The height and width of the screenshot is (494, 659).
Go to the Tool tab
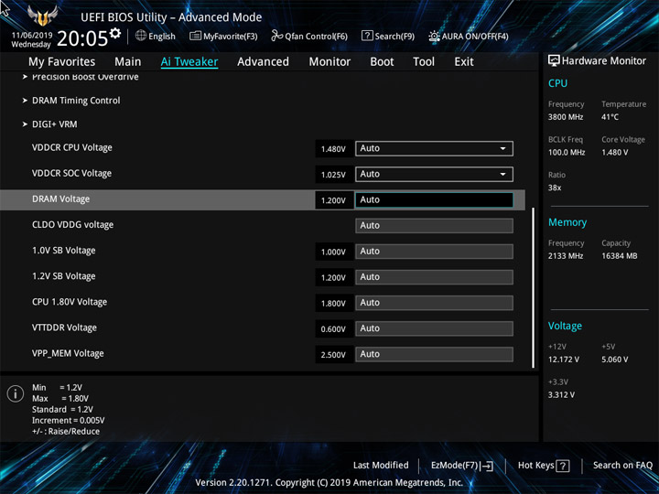tap(424, 62)
